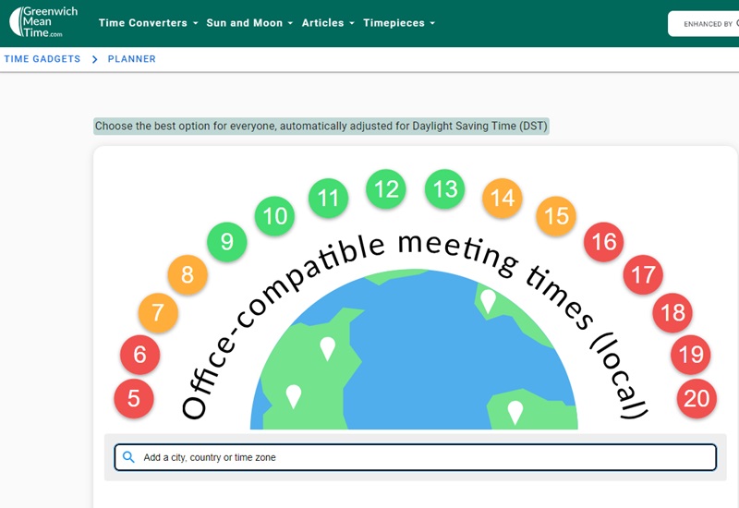
Task: Go to the TIME GADGETS breadcrumb
Action: click(x=42, y=59)
